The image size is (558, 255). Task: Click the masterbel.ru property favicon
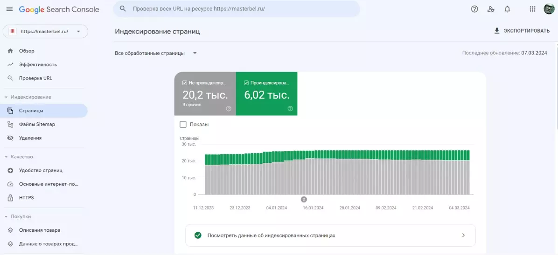[x=13, y=31]
